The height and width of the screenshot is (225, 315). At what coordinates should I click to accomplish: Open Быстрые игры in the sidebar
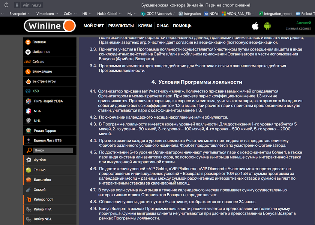[50, 81]
